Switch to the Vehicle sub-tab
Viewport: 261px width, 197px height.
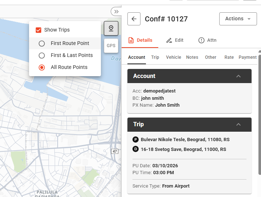[174, 57]
